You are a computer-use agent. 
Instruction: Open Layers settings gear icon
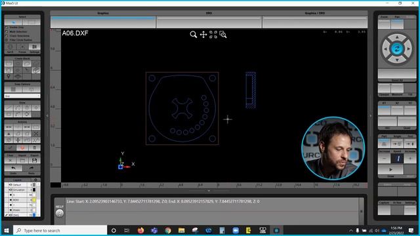click(x=35, y=180)
